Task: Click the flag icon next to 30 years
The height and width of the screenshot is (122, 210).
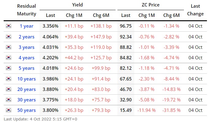Action: (x=9, y=100)
